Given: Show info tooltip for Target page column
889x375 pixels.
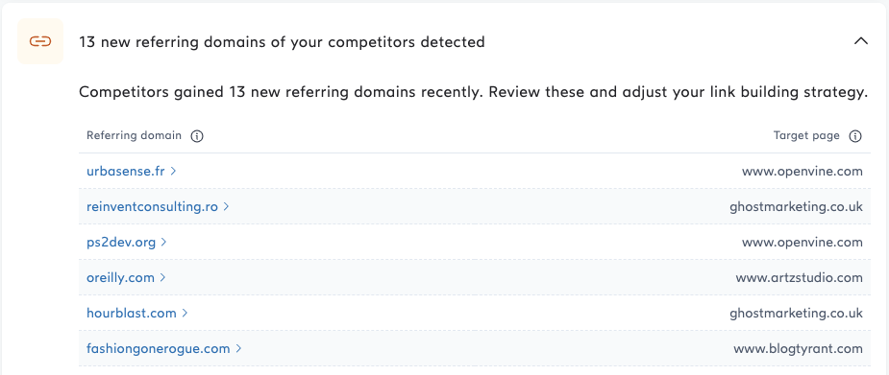Looking at the screenshot, I should [855, 136].
